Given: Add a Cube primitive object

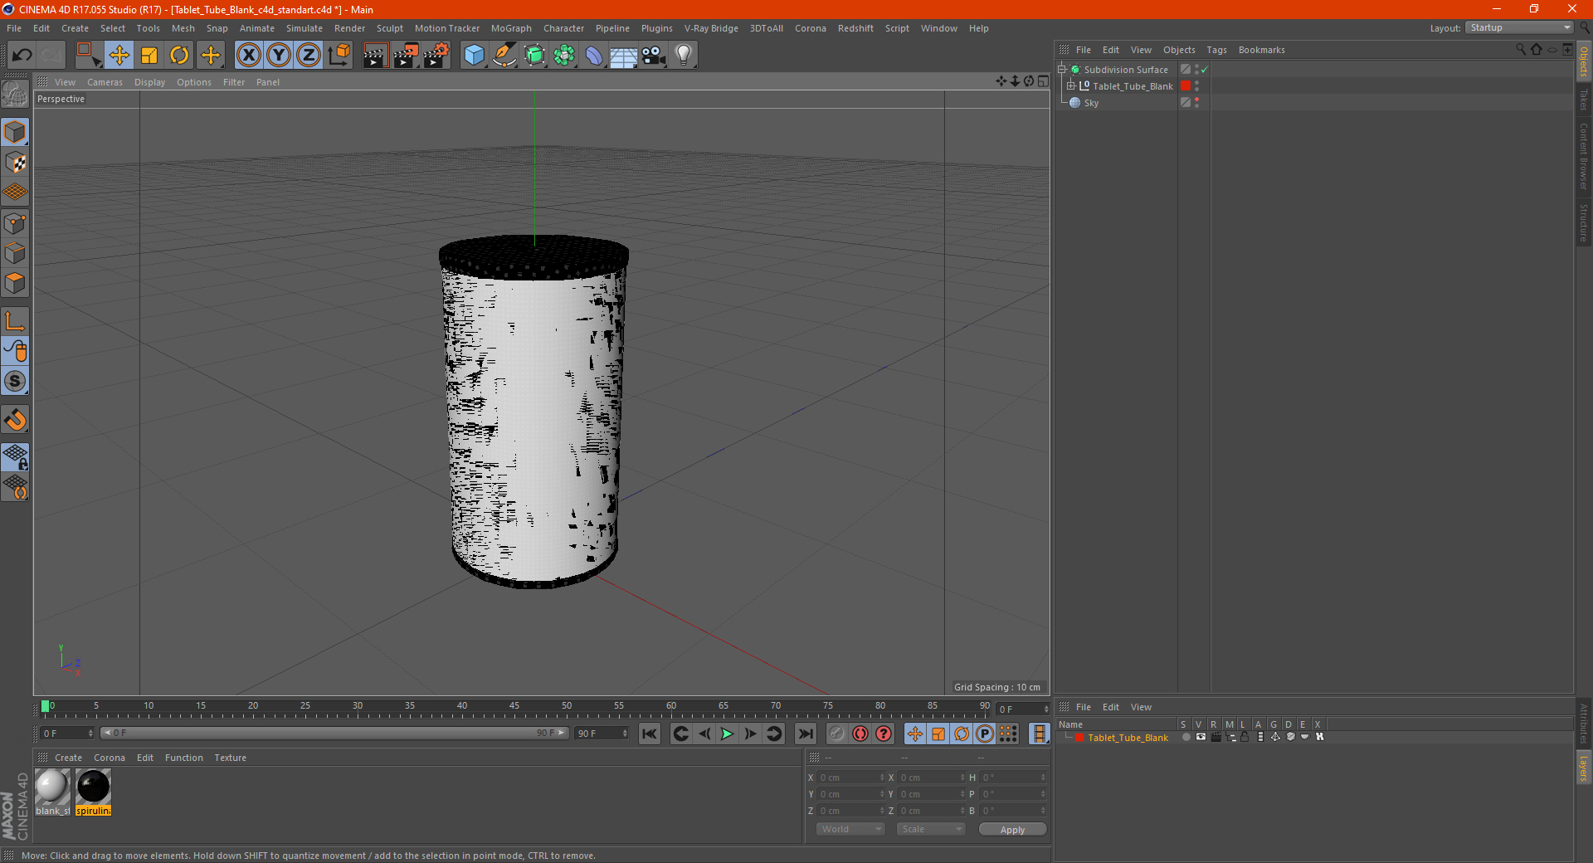Looking at the screenshot, I should (474, 56).
